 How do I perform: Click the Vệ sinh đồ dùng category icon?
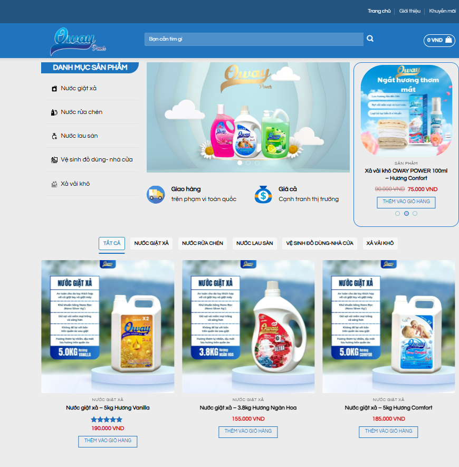point(54,160)
